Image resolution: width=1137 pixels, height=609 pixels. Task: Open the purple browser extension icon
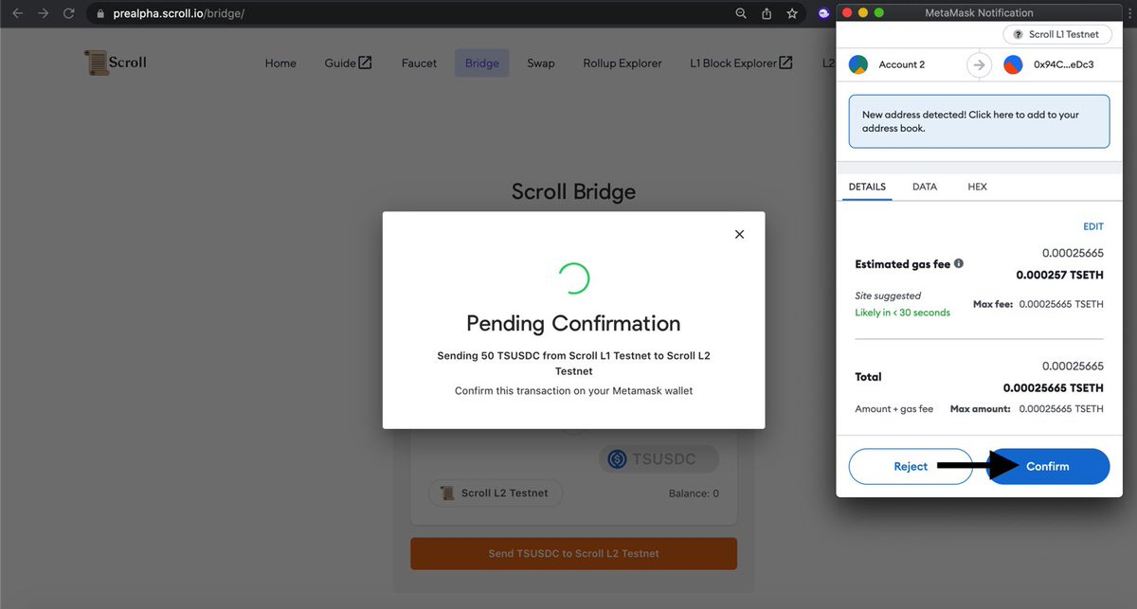coord(825,14)
